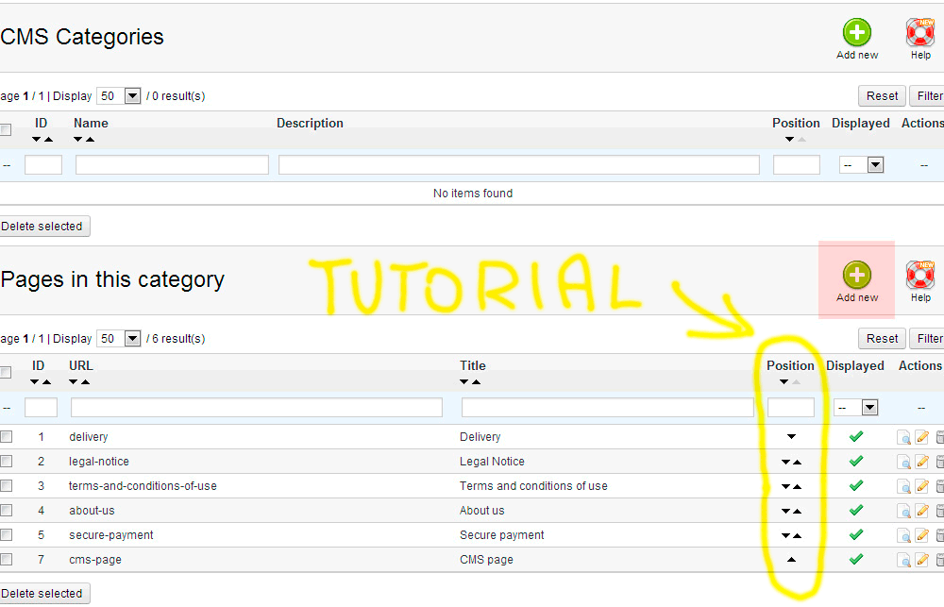Click 'about-us' URL cell
Image resolution: width=944 pixels, height=607 pixels.
click(x=92, y=511)
